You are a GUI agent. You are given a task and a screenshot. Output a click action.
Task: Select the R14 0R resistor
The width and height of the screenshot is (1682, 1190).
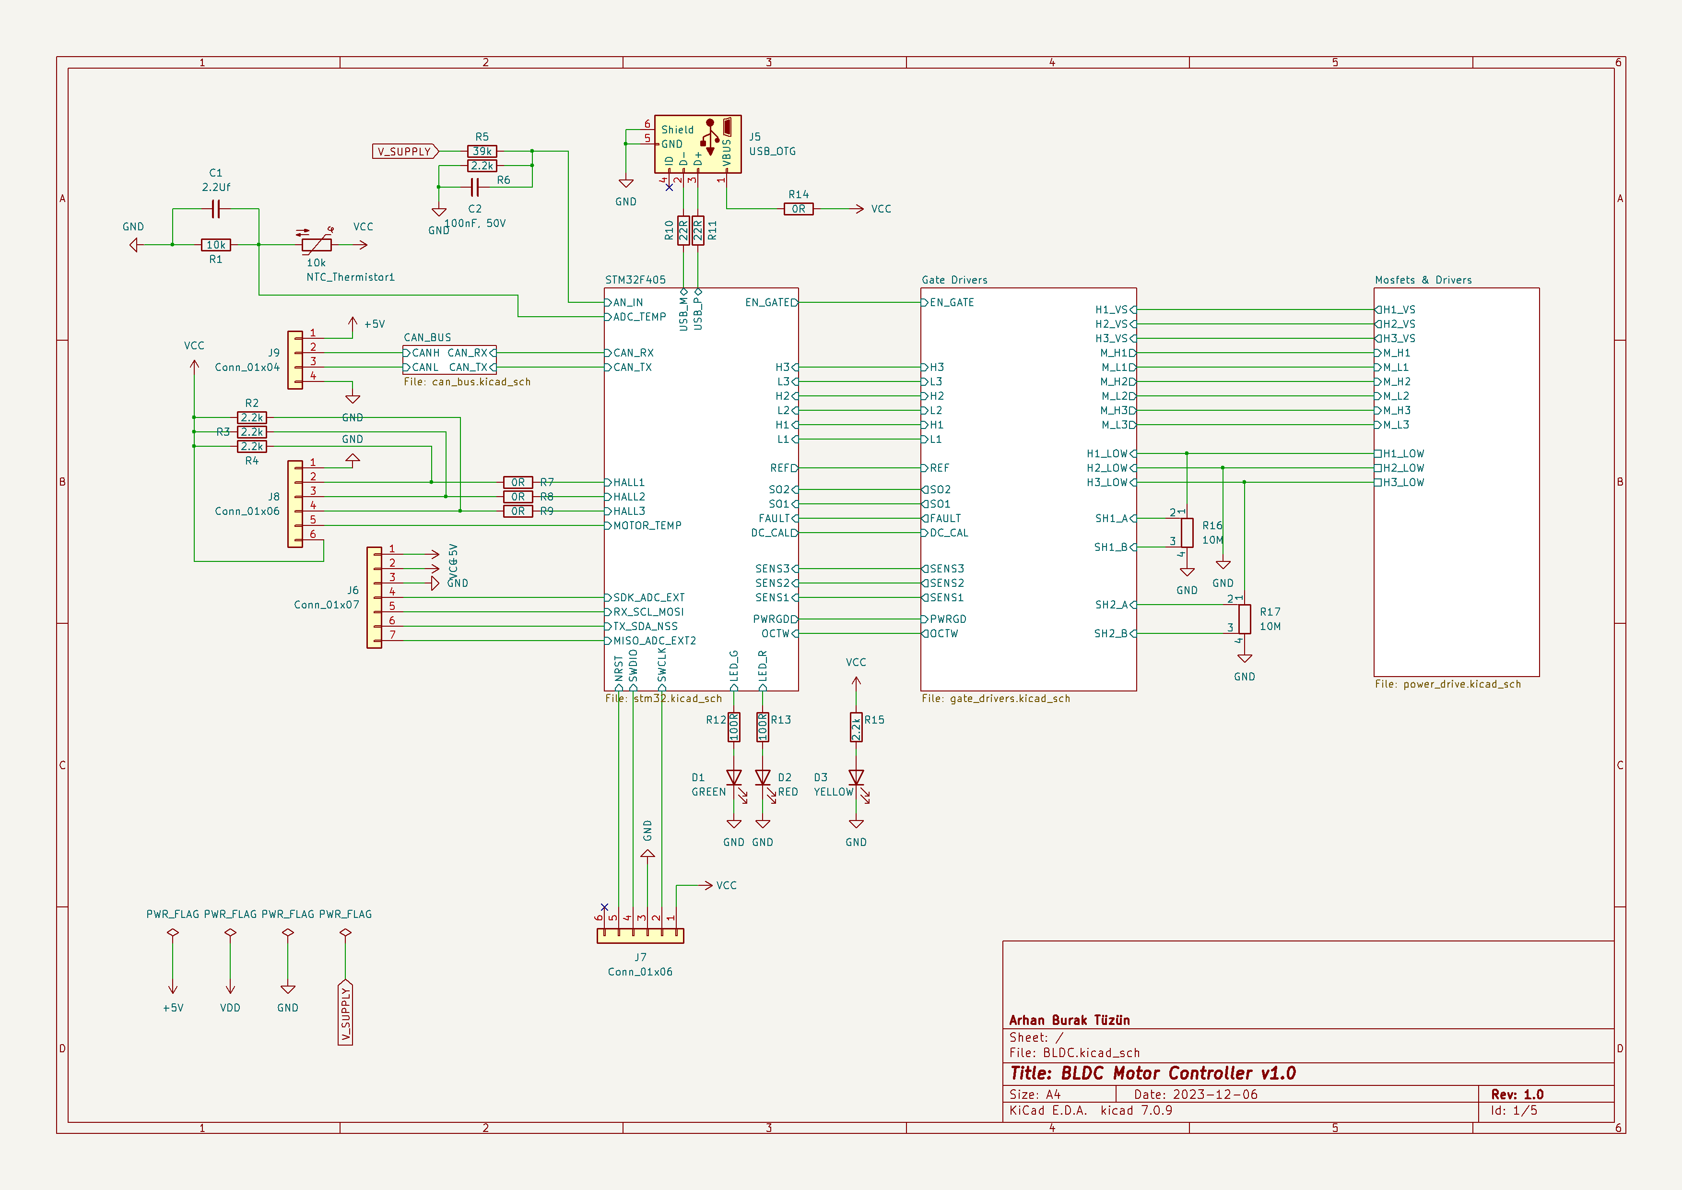coord(798,209)
